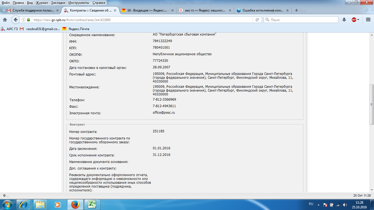Click the Adblock Plus ABP icon
The image size is (374, 210).
354,20
